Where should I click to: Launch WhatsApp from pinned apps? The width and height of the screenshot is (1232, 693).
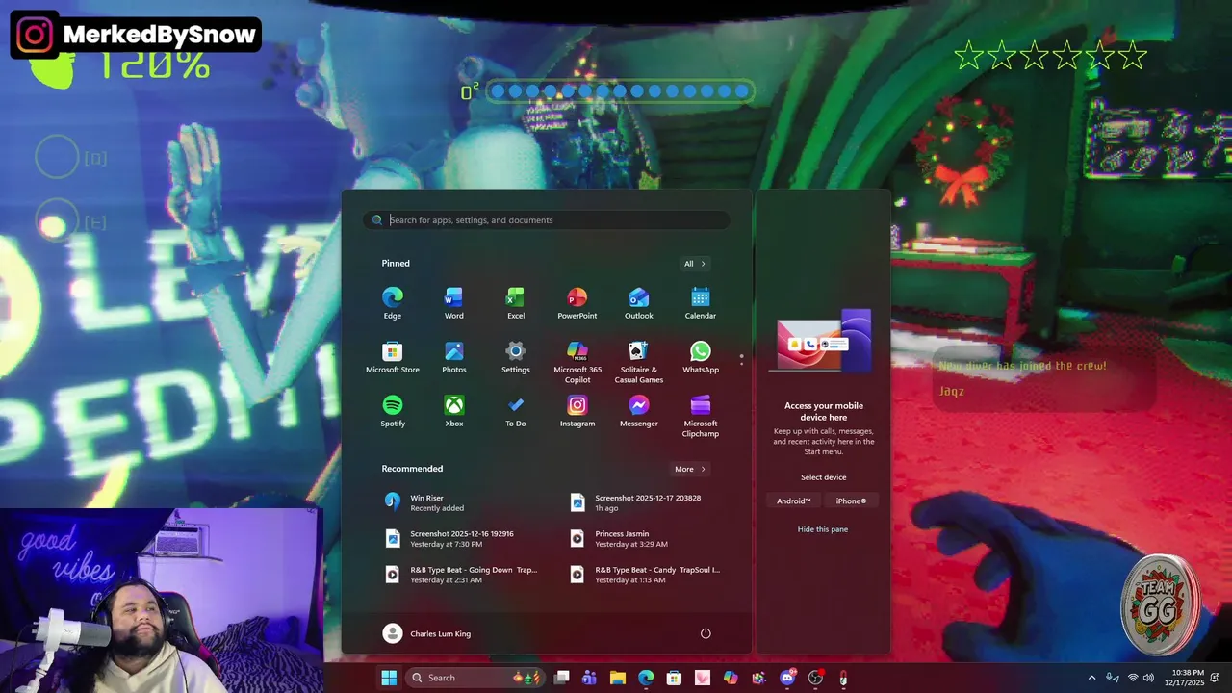coord(701,356)
